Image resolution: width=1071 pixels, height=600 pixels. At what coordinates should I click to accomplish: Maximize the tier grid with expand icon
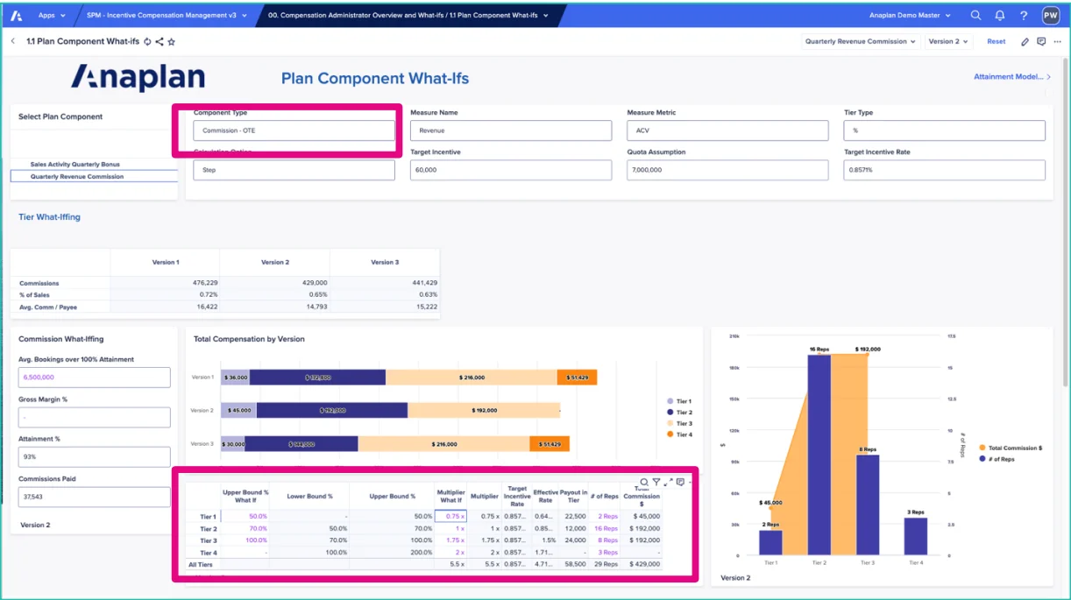point(668,483)
